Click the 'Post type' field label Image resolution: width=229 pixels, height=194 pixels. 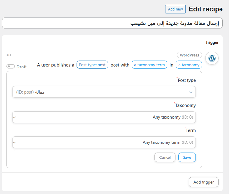187,80
